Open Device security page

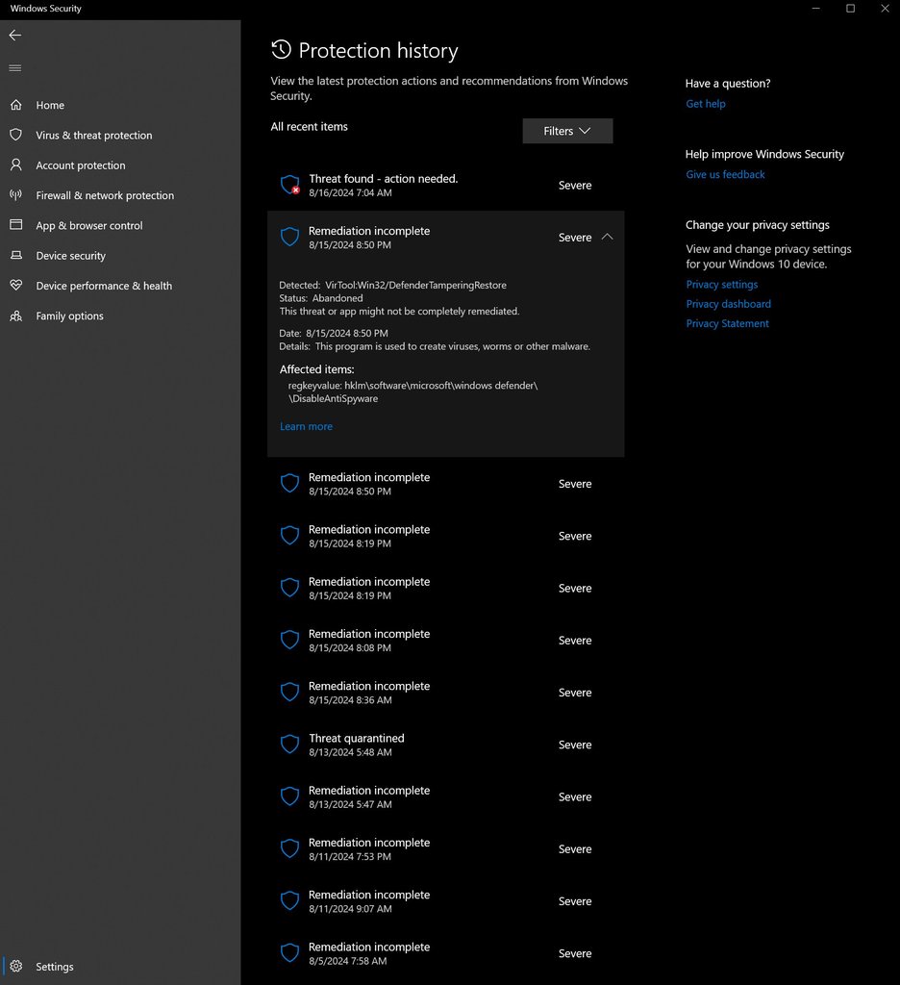coord(120,256)
